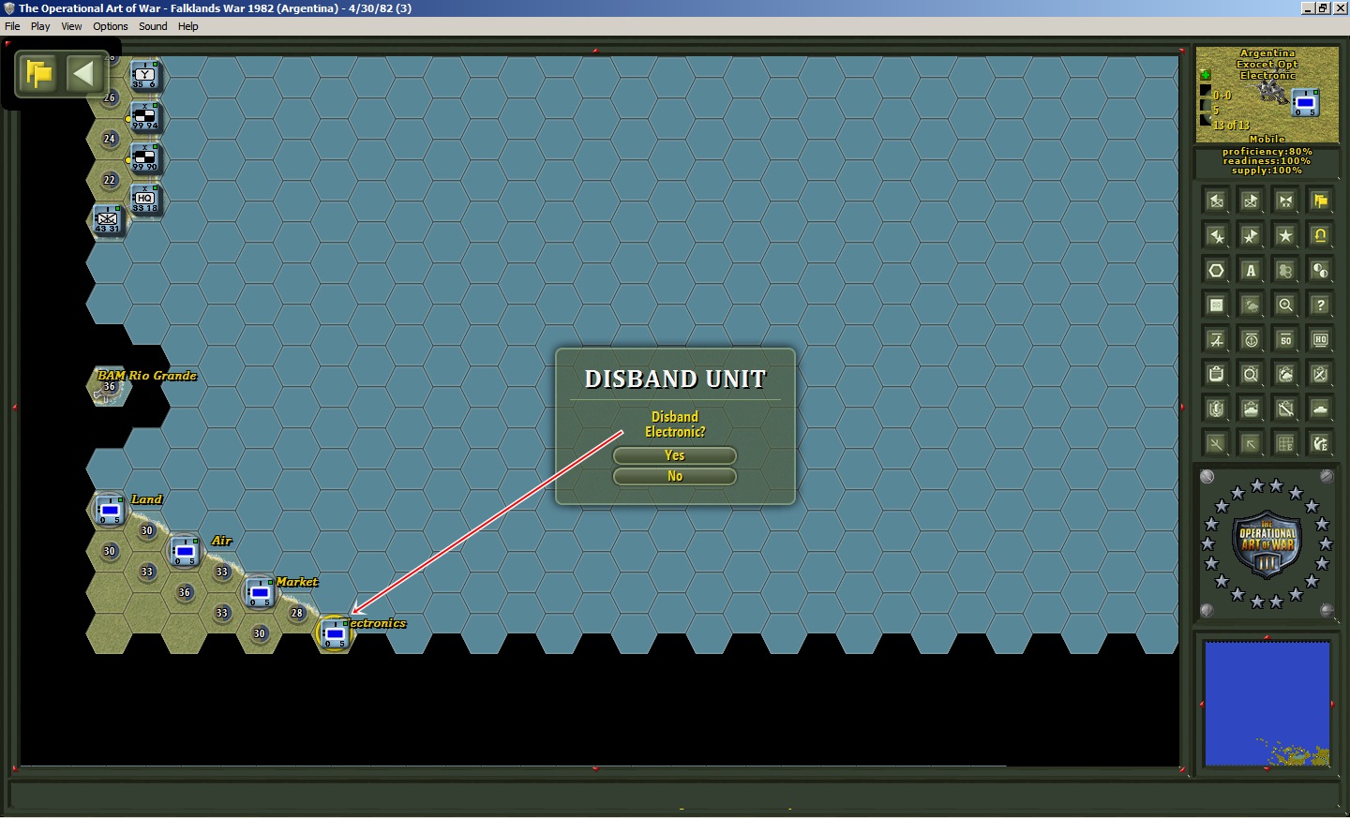Open the Help menu
Image resolution: width=1350 pixels, height=818 pixels.
tap(188, 26)
